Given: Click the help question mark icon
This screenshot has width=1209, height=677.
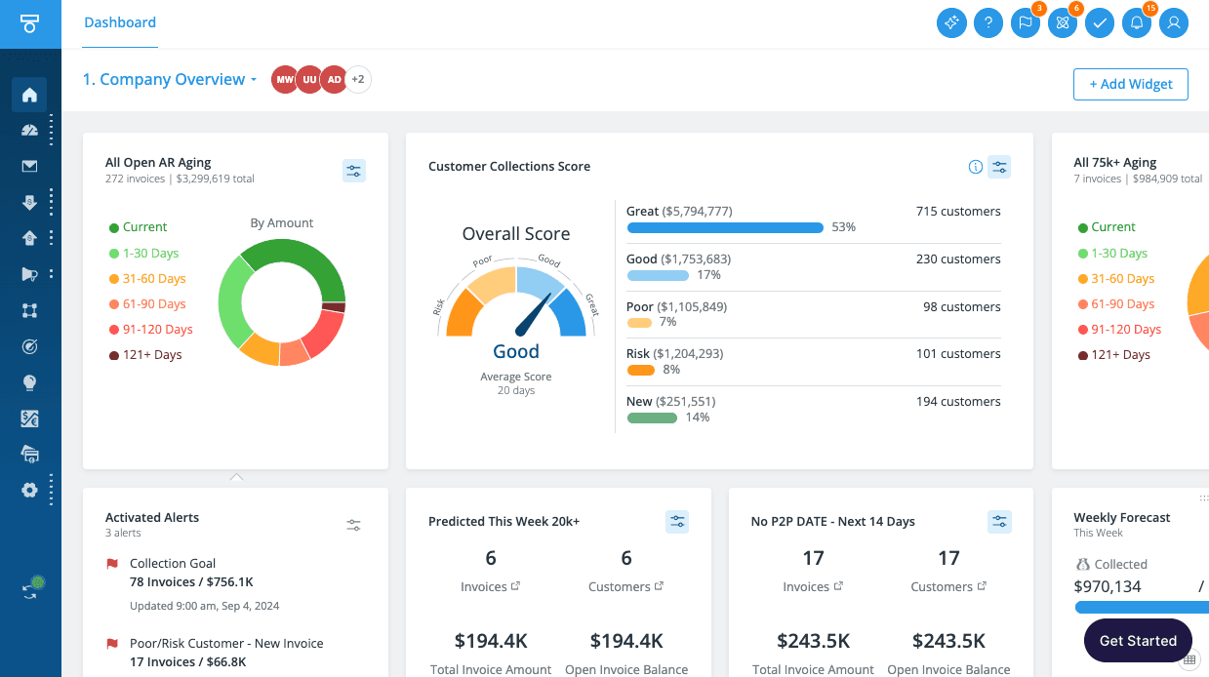Looking at the screenshot, I should coord(988,22).
